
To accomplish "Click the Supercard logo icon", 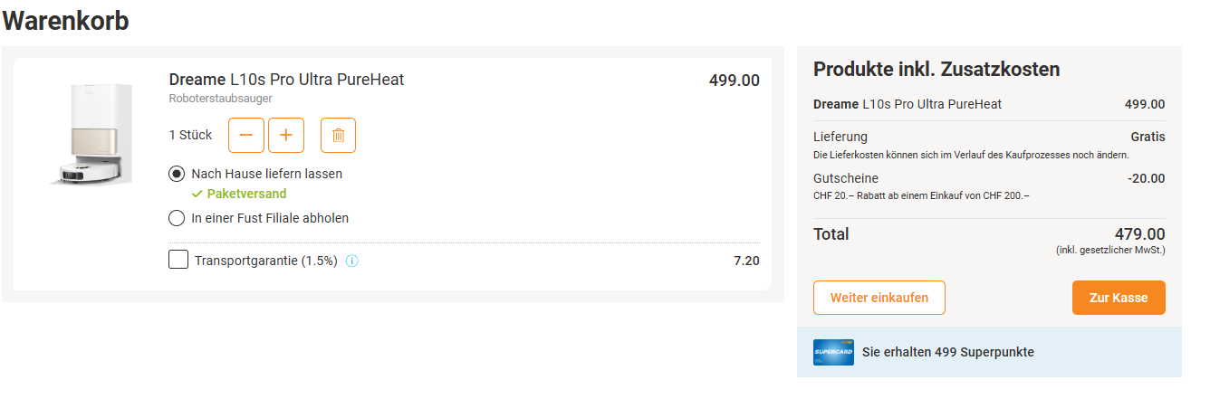I will point(833,352).
